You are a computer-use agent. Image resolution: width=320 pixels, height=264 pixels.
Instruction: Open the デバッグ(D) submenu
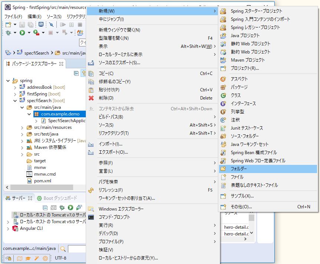tap(152, 234)
